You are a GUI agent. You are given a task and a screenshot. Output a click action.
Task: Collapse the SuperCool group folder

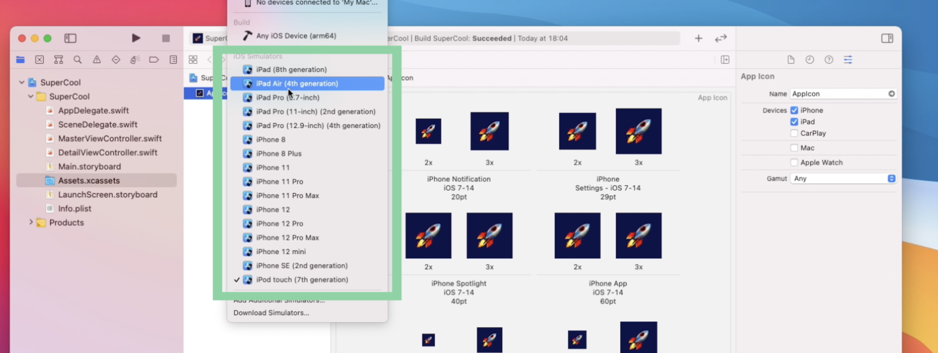pyautogui.click(x=31, y=97)
